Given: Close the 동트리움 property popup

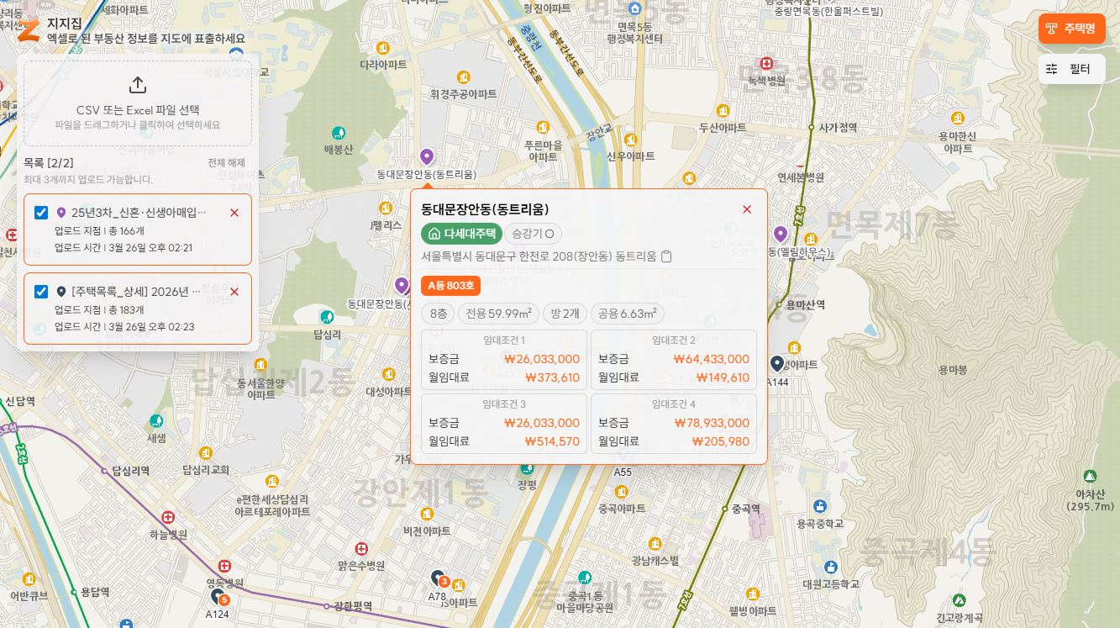Looking at the screenshot, I should click(x=747, y=209).
